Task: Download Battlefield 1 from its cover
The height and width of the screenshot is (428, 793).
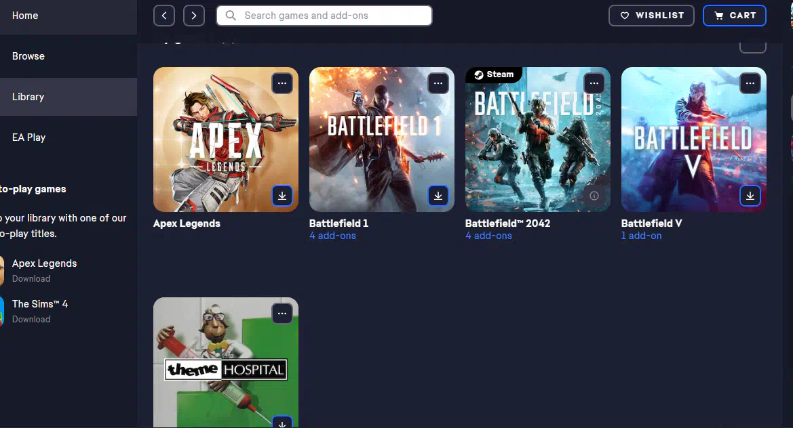Action: point(438,196)
